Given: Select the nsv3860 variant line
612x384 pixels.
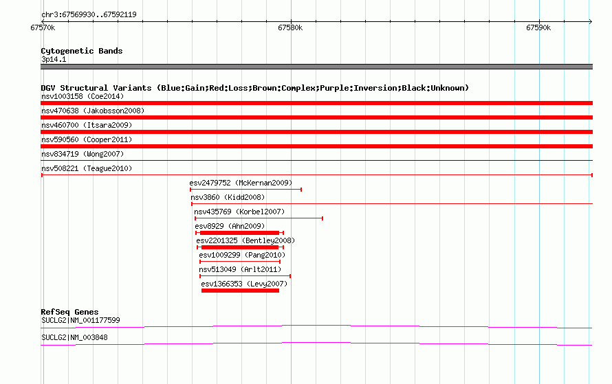Looking at the screenshot, I should (x=392, y=204).
